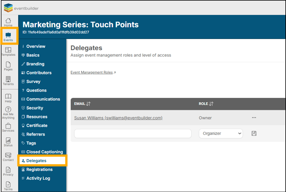This screenshot has width=286, height=192.
Task: Click the delegate email input field
Action: (x=133, y=133)
